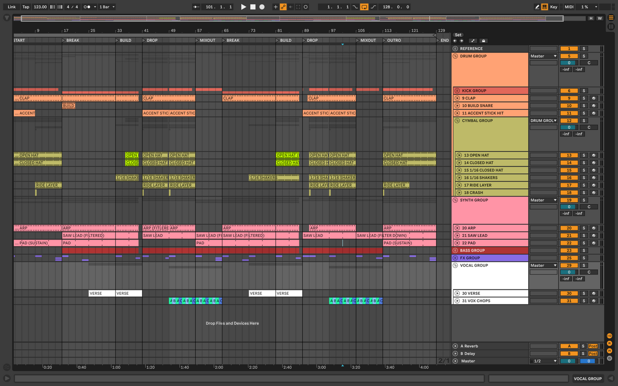618x386 pixels.
Task: Click the lock icon below Set
Action: click(x=484, y=41)
